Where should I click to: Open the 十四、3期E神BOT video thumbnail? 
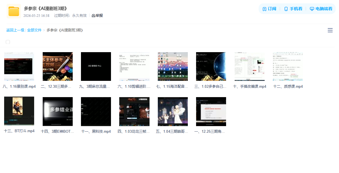pos(58,111)
